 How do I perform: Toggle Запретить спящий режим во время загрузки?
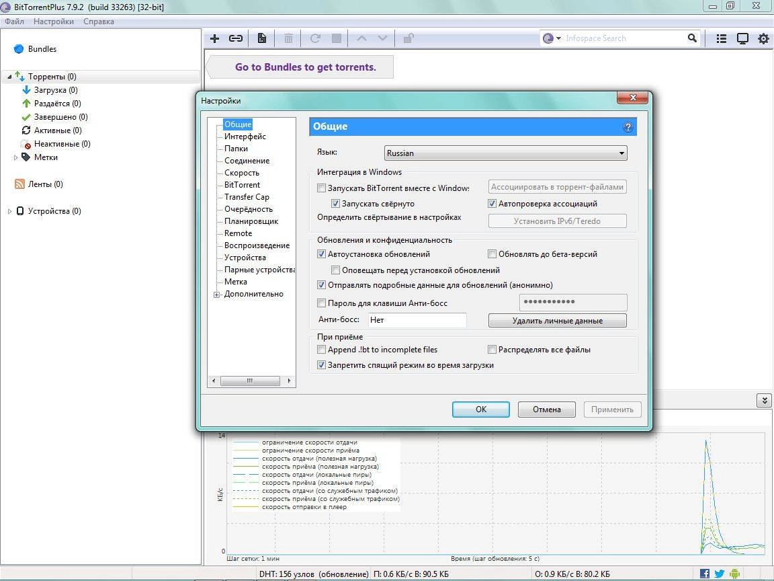tap(321, 365)
